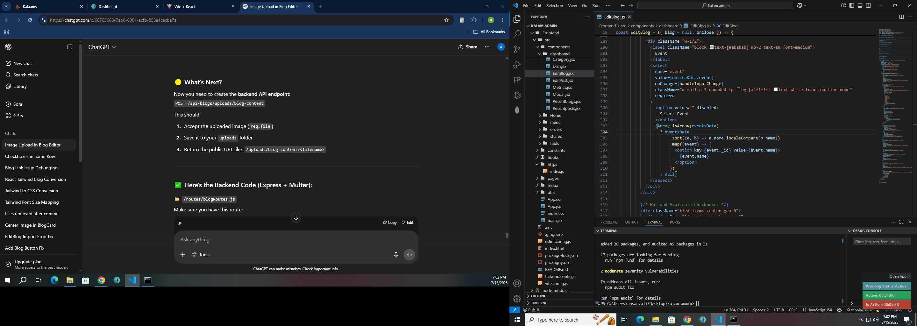Open Extensions view in VS Code

point(517,80)
